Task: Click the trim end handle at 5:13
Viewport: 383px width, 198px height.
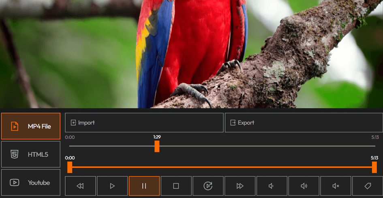Action: 374,167
